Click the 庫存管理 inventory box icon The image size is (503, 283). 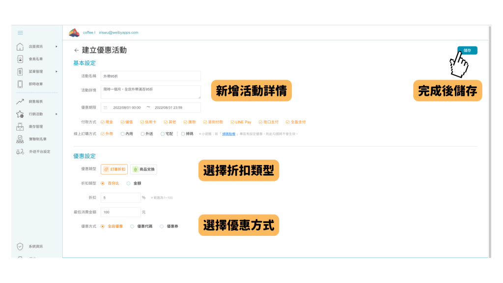click(20, 126)
